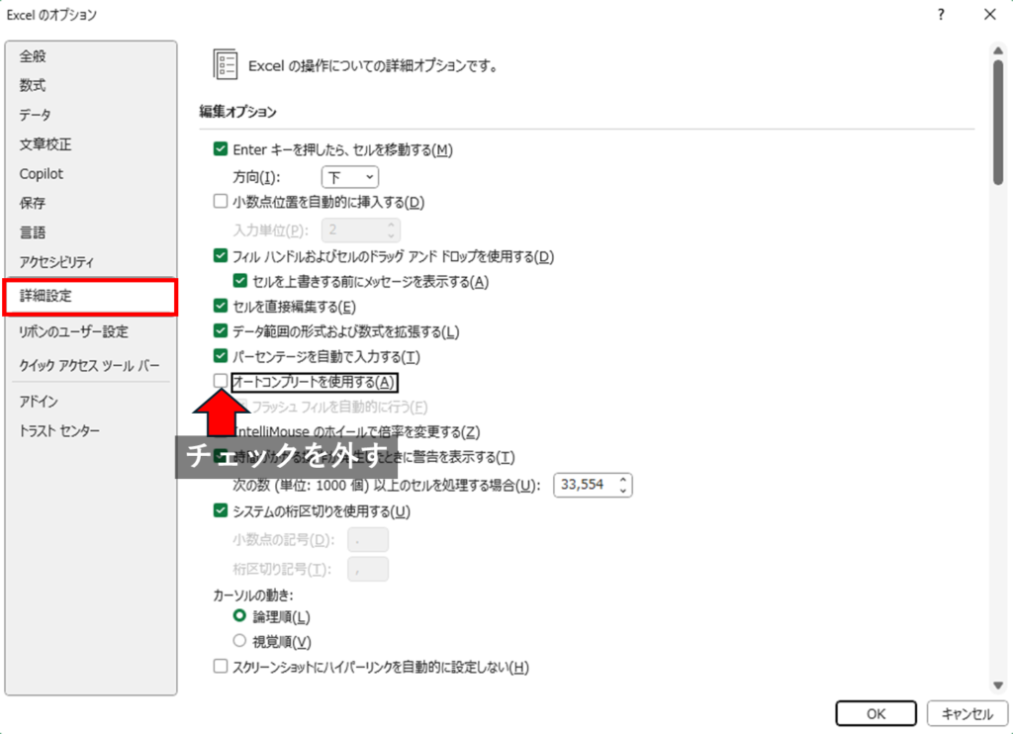Toggle パーセンテージを自動で入力する checkbox
Image resolution: width=1013 pixels, height=734 pixels.
(221, 356)
